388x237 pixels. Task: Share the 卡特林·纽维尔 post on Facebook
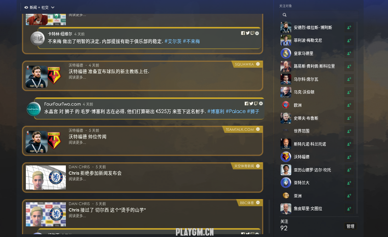tap(243, 33)
